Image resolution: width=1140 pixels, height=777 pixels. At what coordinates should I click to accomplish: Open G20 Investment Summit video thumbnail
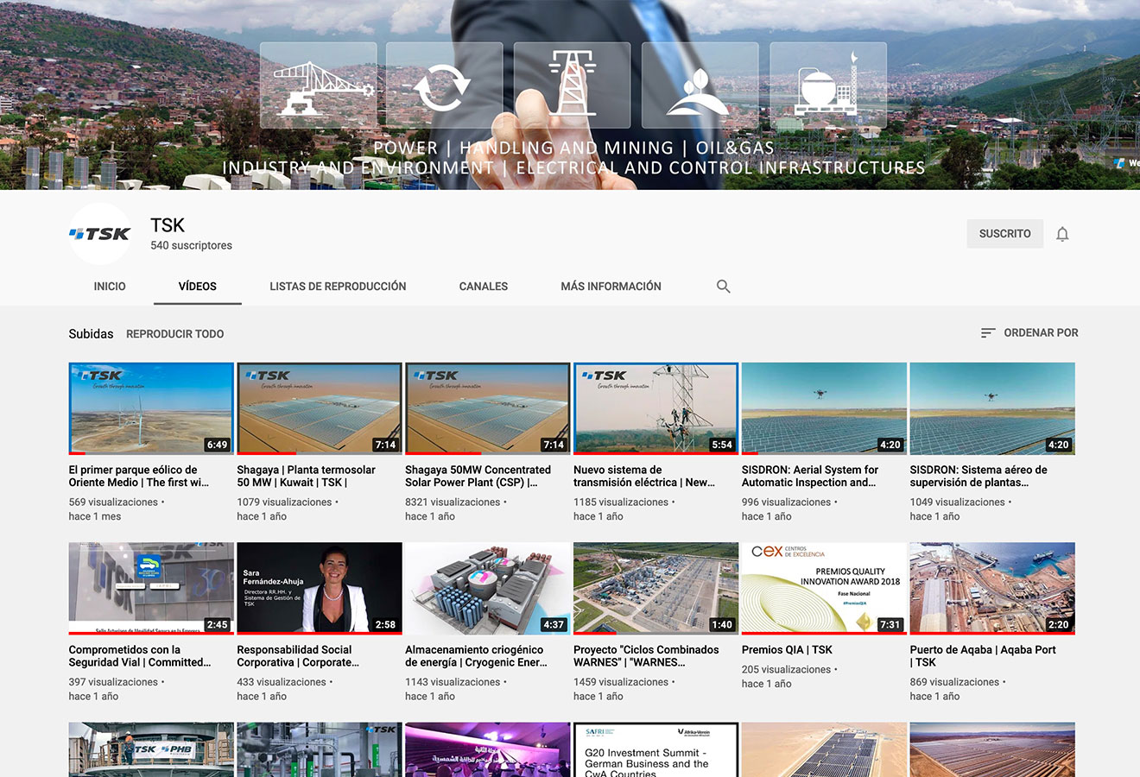(x=655, y=749)
